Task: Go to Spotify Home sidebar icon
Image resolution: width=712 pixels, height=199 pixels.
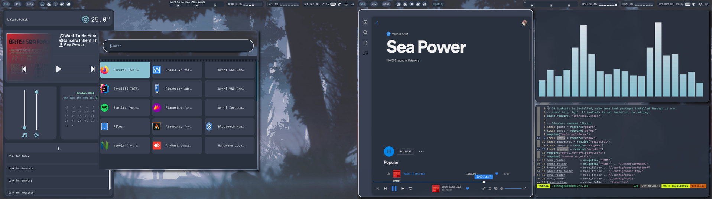Action: [365, 22]
